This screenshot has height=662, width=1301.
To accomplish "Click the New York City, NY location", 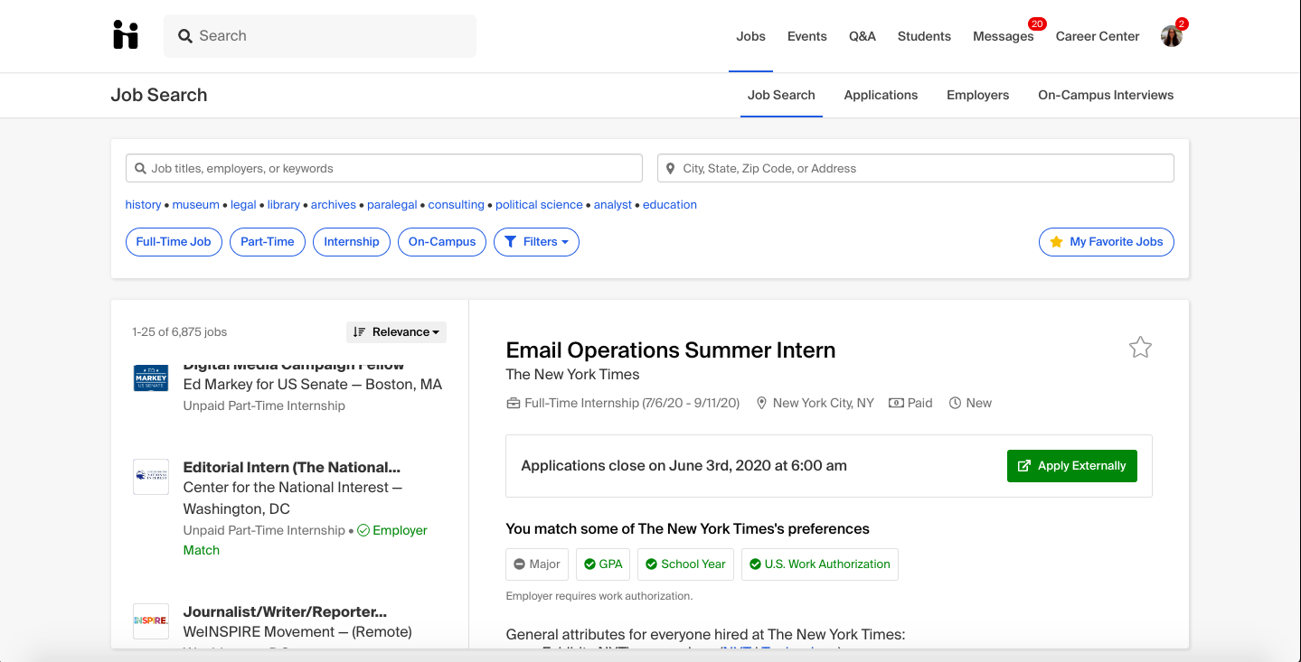I will click(823, 404).
